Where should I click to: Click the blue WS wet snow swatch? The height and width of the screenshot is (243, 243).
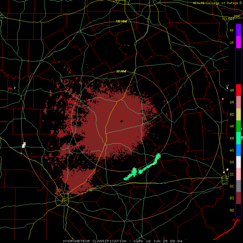point(238,150)
